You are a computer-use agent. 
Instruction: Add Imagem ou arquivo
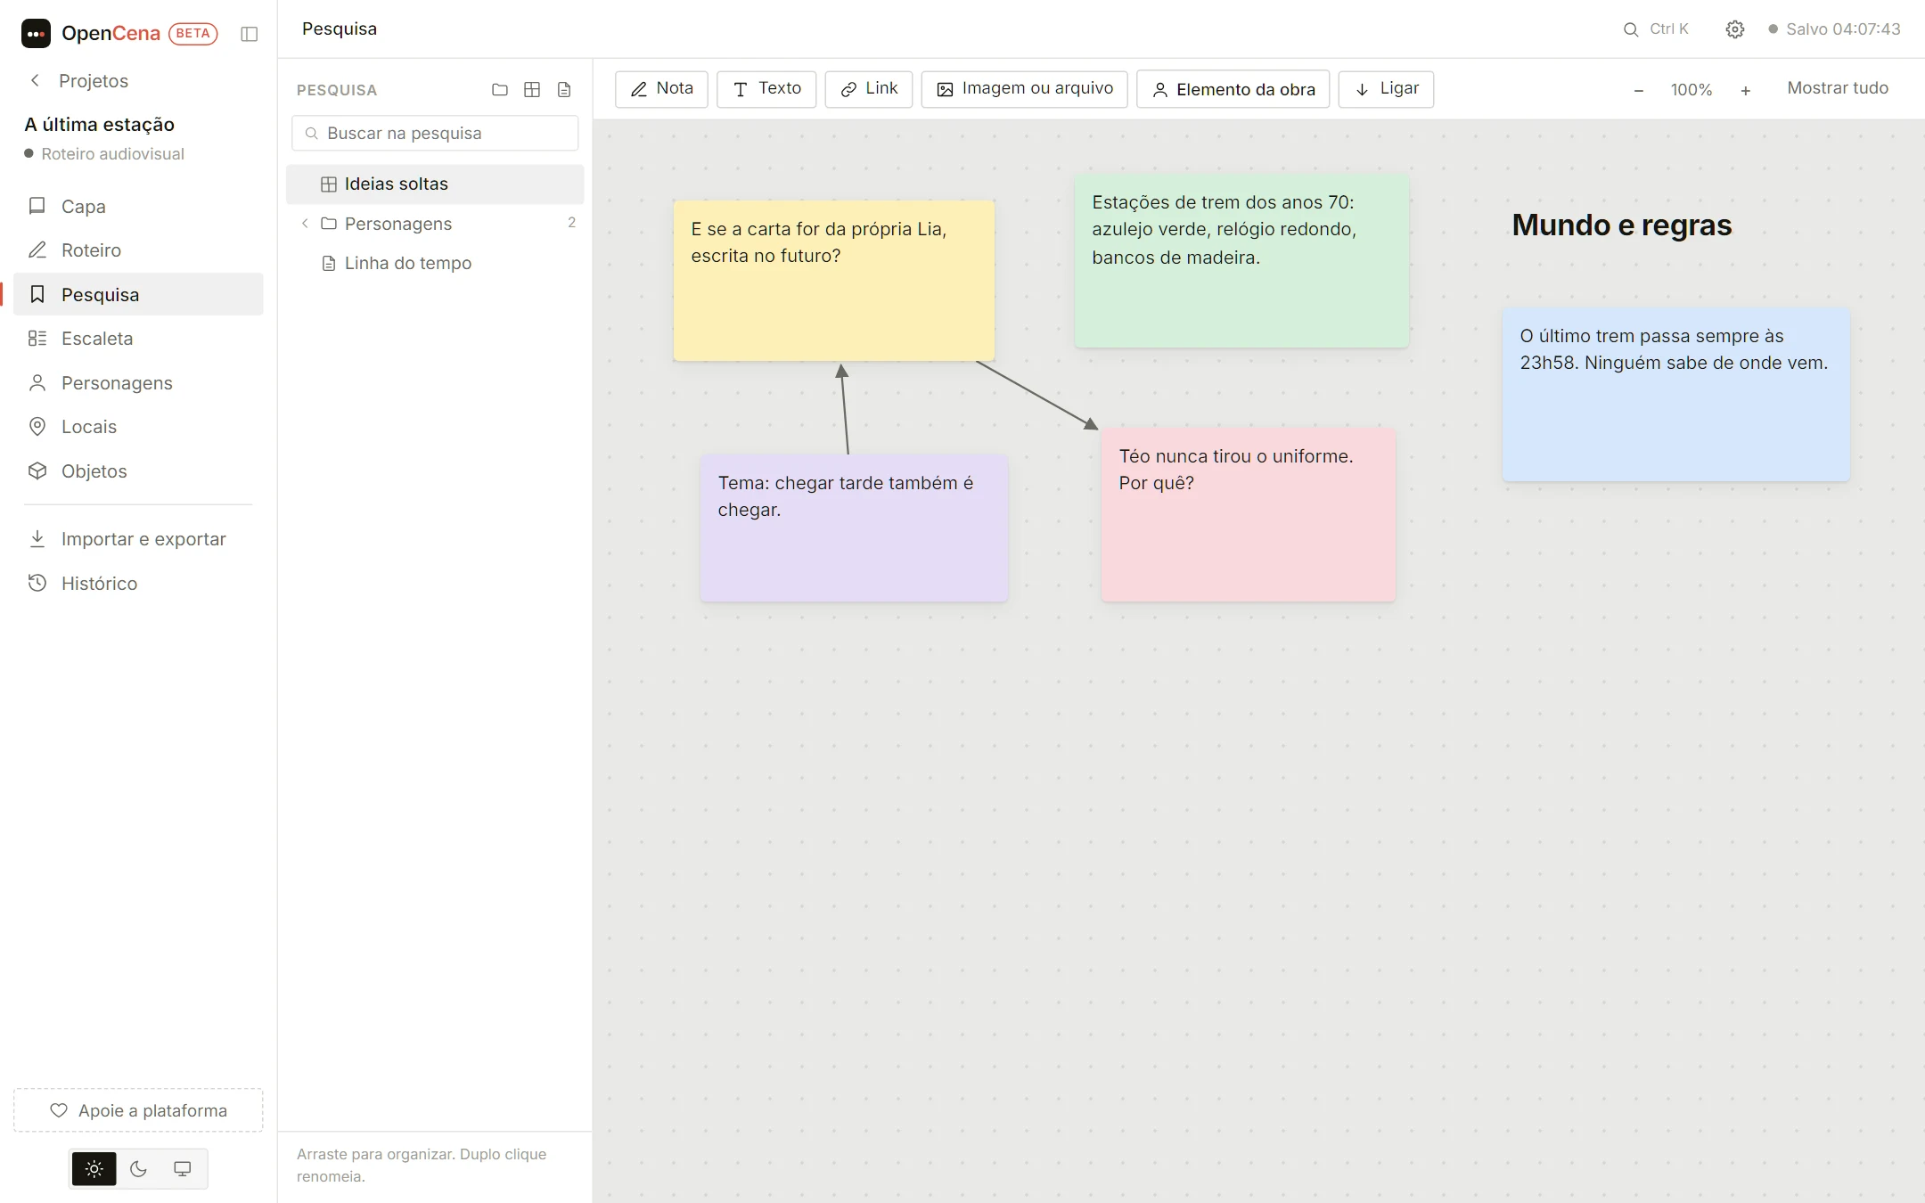pos(1025,89)
